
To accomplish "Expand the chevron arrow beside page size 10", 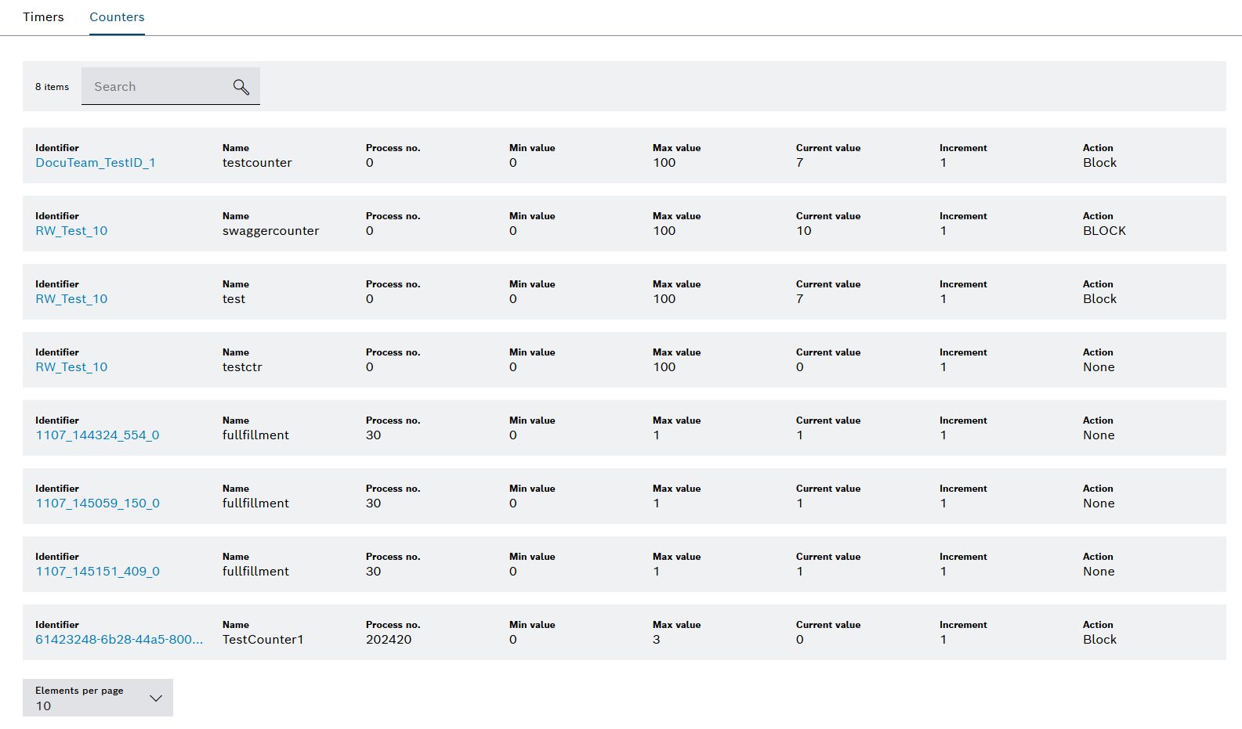I will tap(156, 698).
